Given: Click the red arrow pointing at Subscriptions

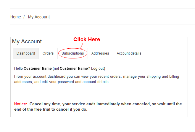Looking at the screenshot, I should click(x=81, y=46).
